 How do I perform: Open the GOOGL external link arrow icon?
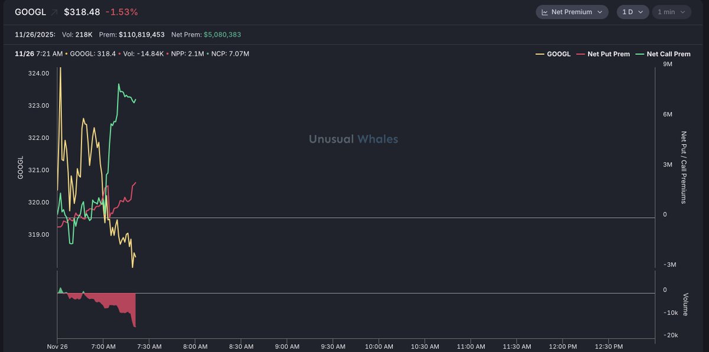coord(54,12)
